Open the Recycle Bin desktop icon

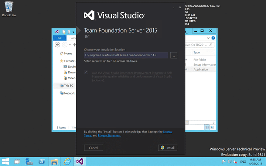(x=9, y=9)
